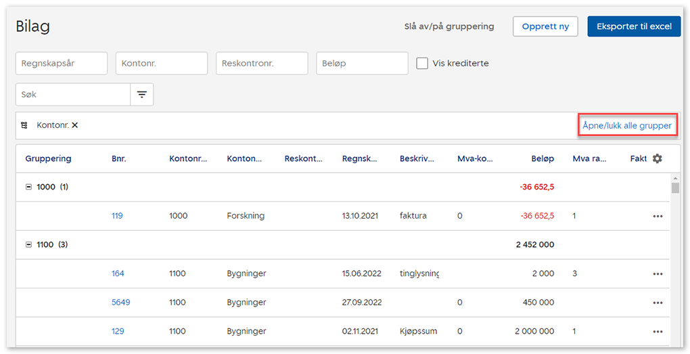690x354 pixels.
Task: Click the grouping hierarchy icon before Kontonr.
Action: (24, 125)
